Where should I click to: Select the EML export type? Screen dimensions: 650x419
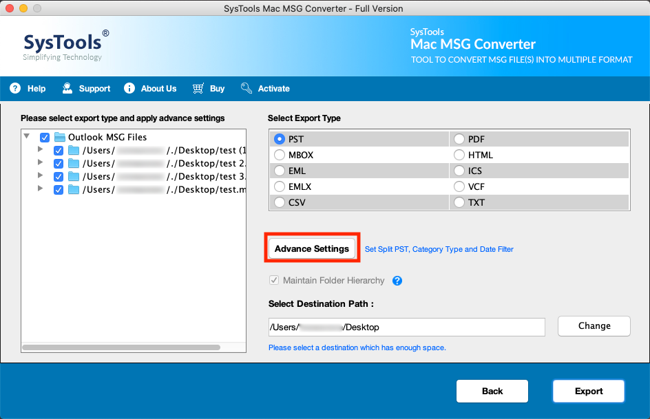coord(280,171)
